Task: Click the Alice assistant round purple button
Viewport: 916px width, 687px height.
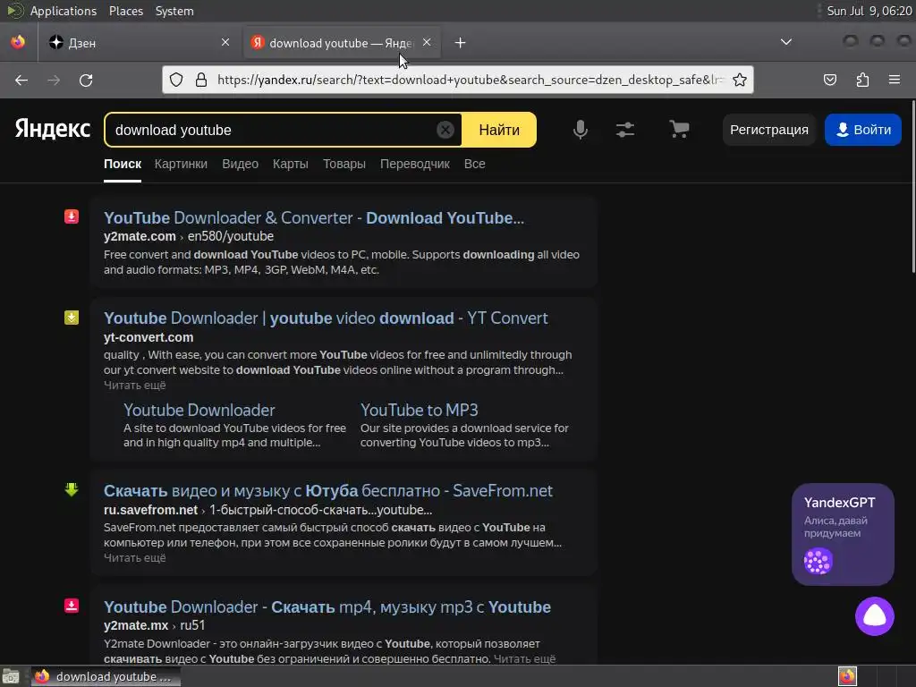Action: tap(875, 615)
